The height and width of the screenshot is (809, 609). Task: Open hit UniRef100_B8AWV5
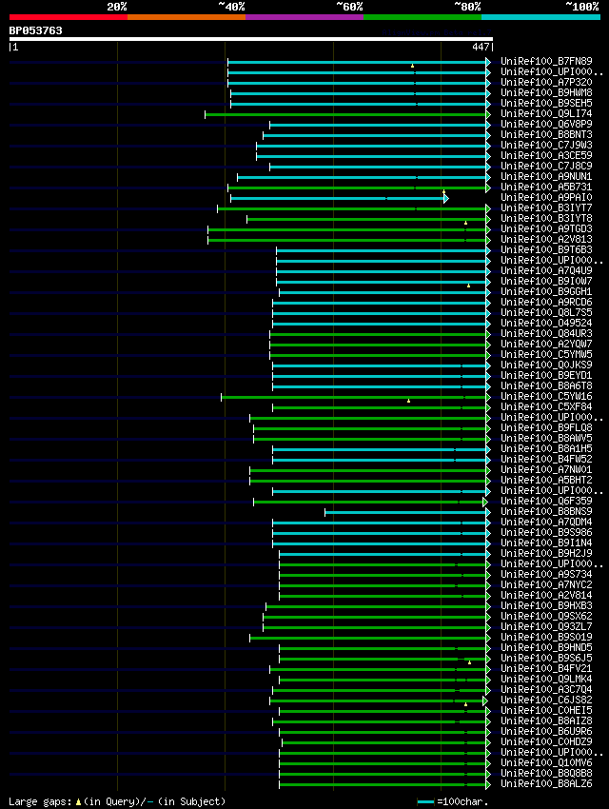(546, 438)
